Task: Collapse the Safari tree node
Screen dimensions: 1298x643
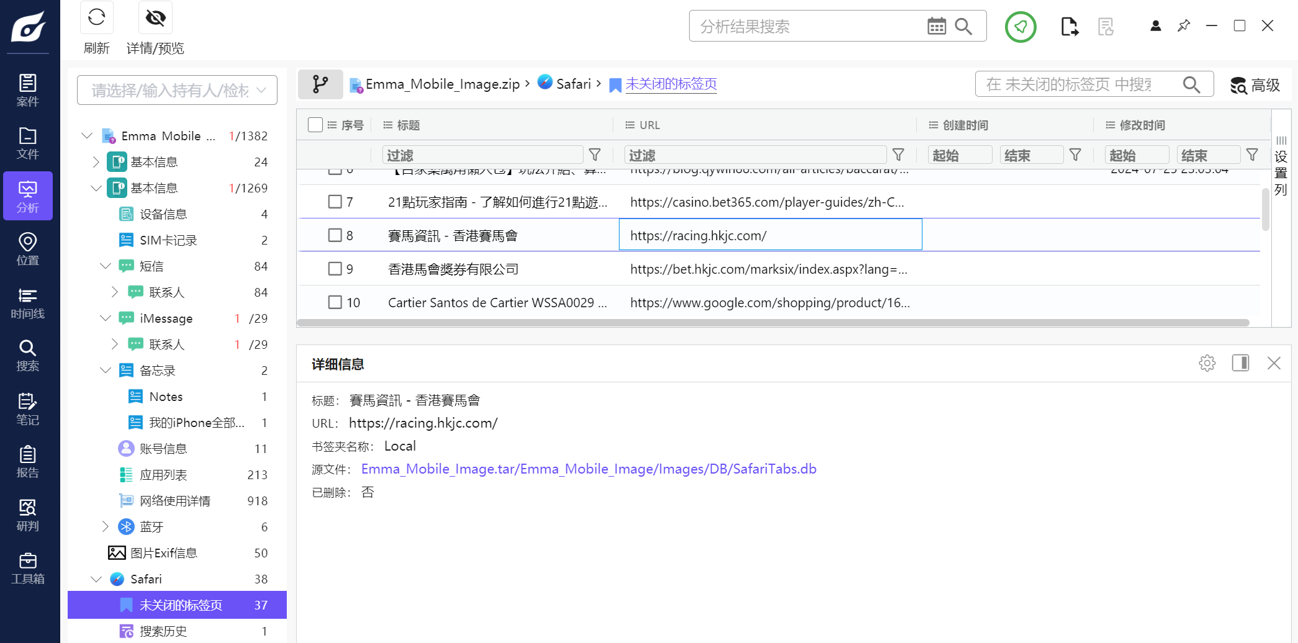Action: pyautogui.click(x=96, y=579)
